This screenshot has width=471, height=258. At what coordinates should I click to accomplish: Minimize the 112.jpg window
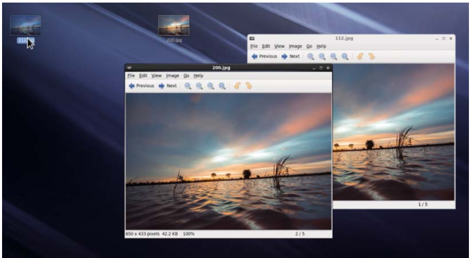(x=437, y=39)
